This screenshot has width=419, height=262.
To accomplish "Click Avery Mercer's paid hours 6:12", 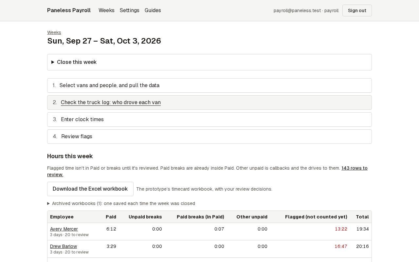I will (111, 229).
